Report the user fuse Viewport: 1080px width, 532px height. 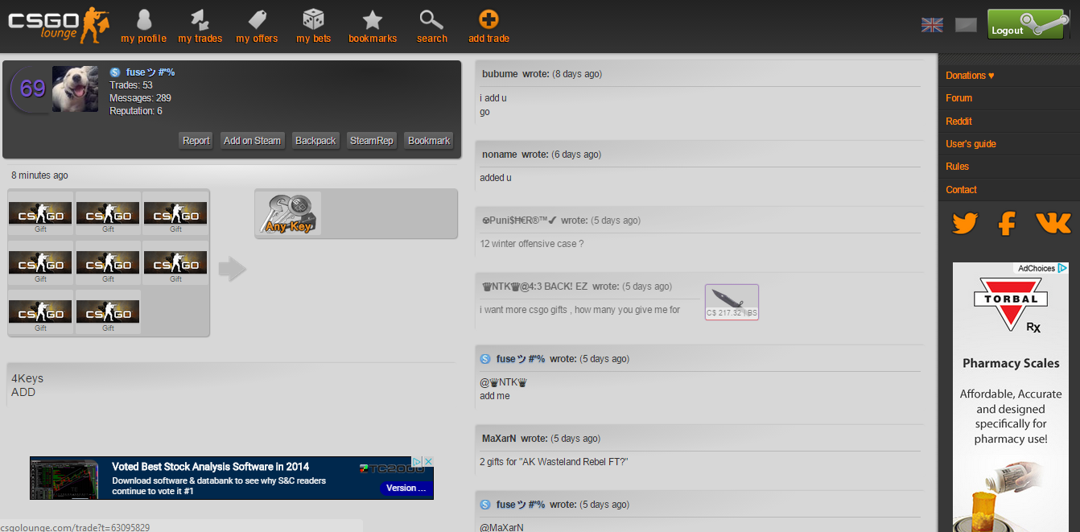click(196, 141)
